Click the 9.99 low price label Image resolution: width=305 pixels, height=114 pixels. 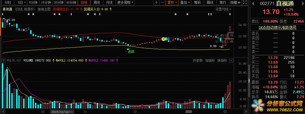coord(213,46)
